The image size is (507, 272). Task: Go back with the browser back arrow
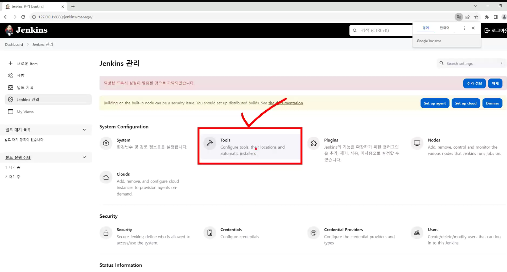click(x=6, y=17)
